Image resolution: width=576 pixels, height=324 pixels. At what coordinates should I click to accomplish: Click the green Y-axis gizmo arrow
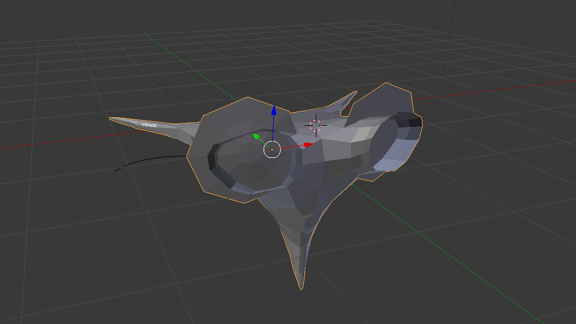click(256, 137)
